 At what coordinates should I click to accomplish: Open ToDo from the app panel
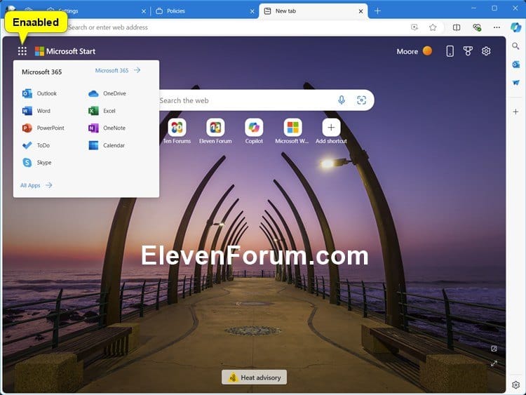(36, 145)
